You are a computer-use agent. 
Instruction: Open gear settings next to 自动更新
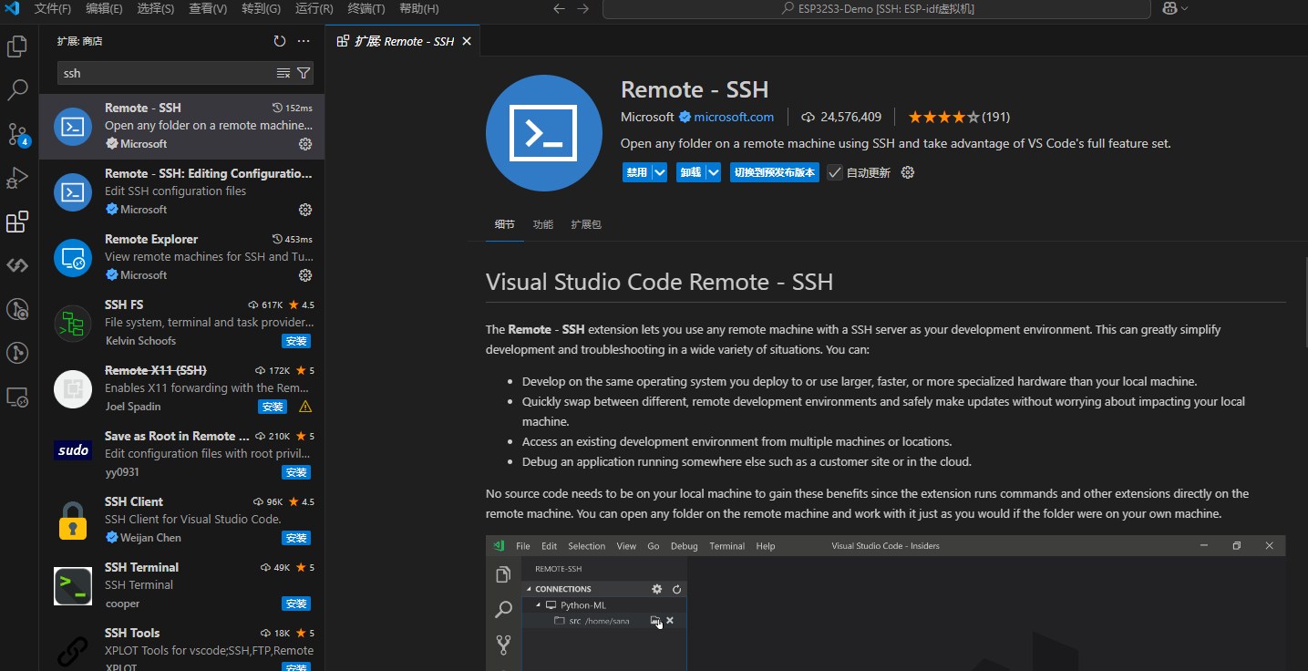pos(907,172)
